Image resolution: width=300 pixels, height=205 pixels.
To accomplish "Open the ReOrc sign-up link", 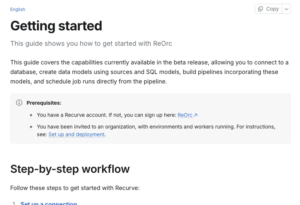I will click(185, 115).
